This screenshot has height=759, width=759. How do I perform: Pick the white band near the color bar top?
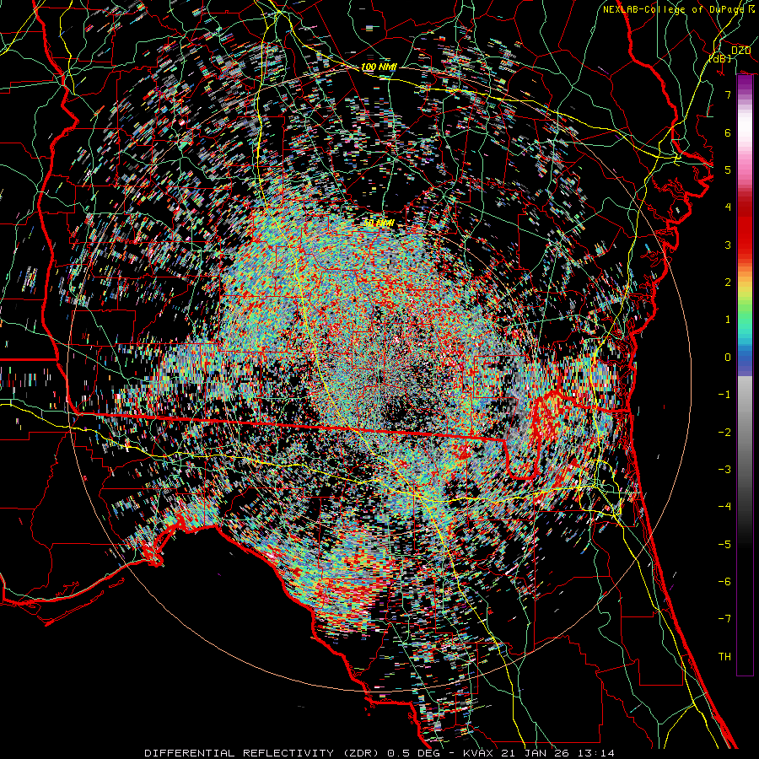(745, 126)
